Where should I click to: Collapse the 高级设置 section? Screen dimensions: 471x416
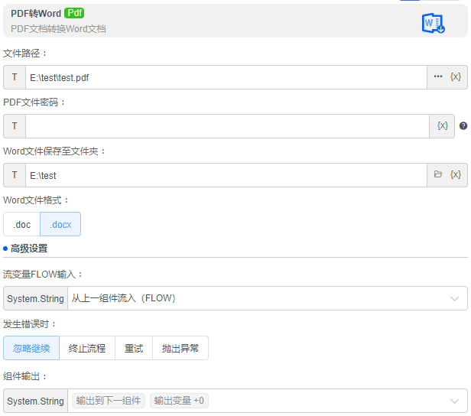(x=29, y=249)
